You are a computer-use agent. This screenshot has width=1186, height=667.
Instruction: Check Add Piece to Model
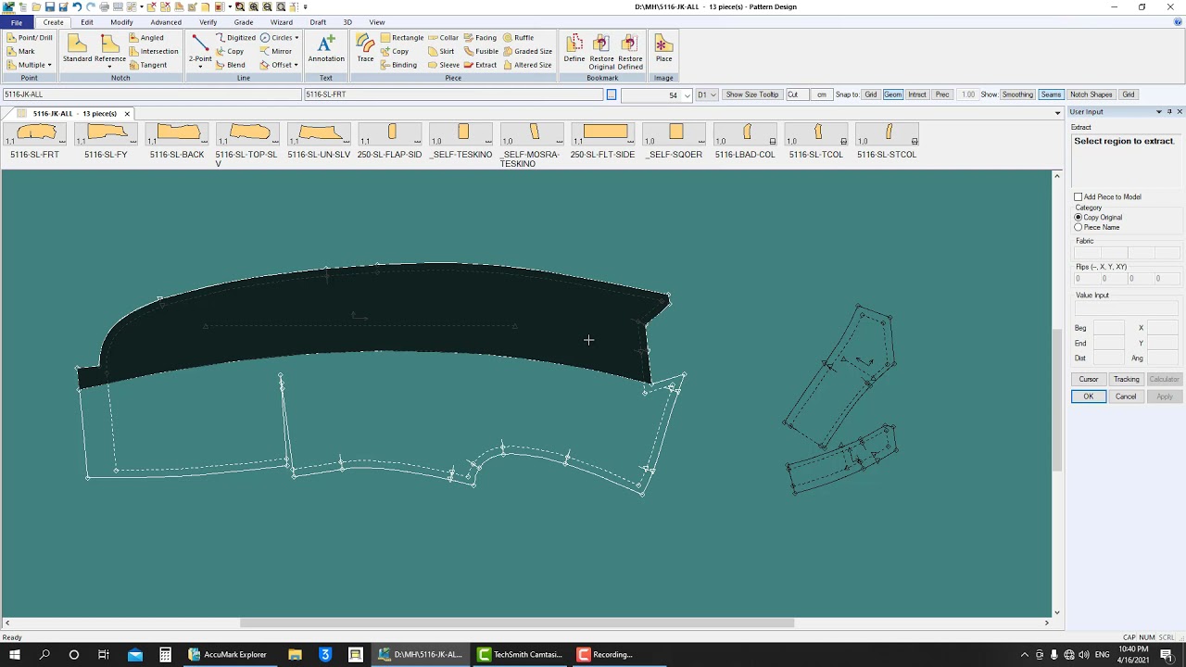point(1079,197)
